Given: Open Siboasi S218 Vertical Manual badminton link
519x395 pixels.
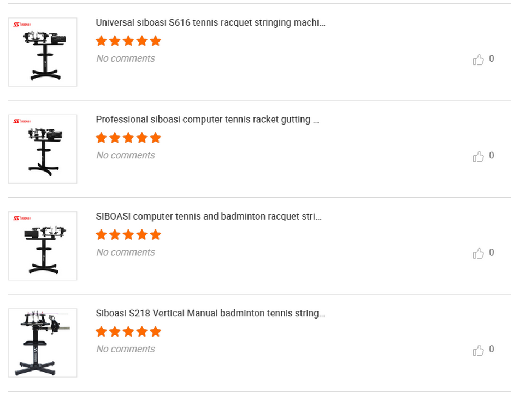Looking at the screenshot, I should [x=210, y=313].
